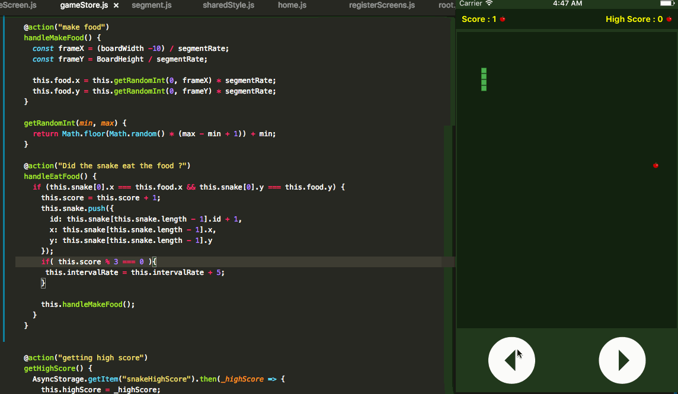Click the "const frameX" declaration line
678x394 pixels.
click(130, 49)
